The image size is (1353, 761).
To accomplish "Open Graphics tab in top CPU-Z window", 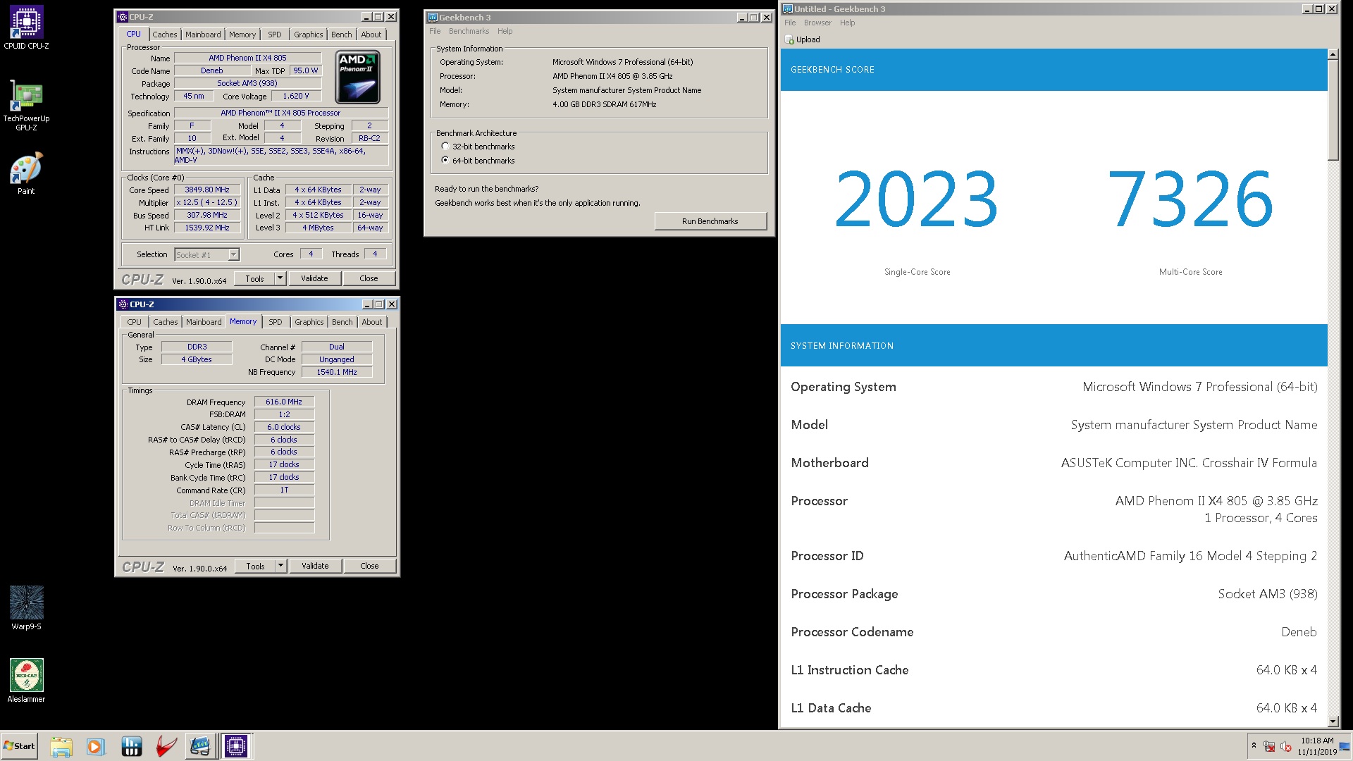I will [309, 35].
